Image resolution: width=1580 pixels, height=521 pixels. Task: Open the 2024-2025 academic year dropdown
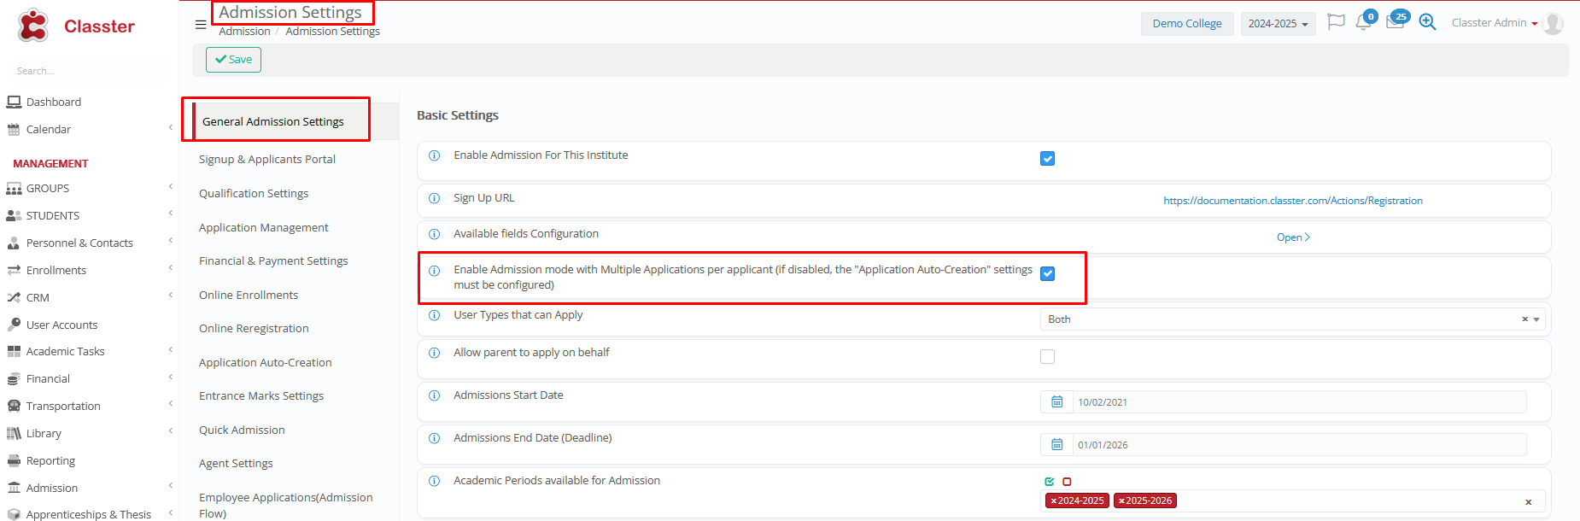tap(1278, 24)
